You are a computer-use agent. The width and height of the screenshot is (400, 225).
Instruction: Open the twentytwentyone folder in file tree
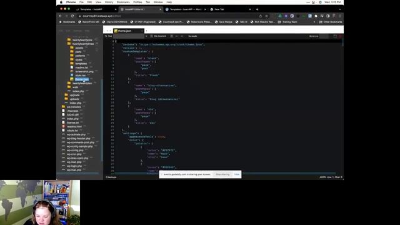click(82, 40)
